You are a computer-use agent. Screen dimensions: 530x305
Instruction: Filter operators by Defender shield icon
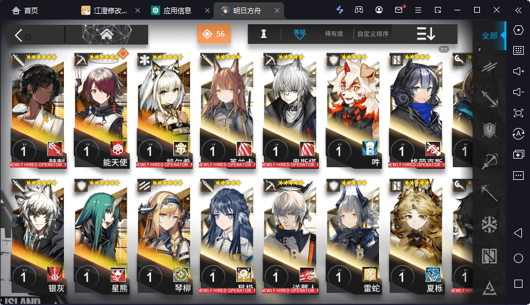coord(489,130)
